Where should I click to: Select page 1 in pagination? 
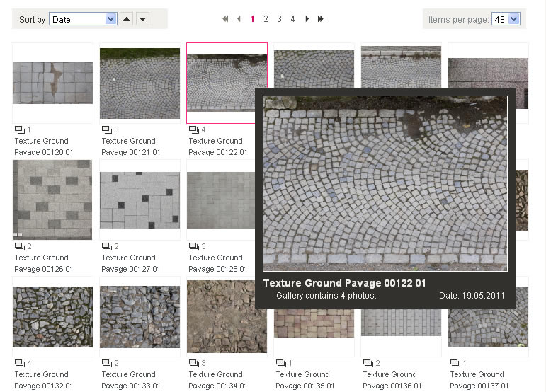tap(252, 19)
